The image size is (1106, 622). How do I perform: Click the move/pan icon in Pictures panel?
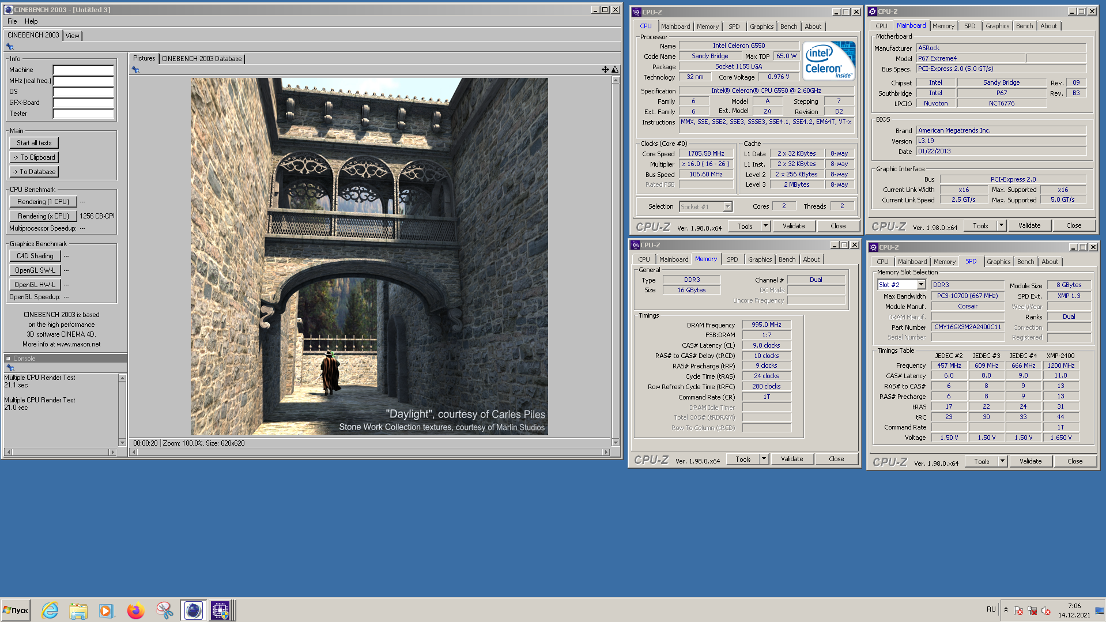[605, 69]
